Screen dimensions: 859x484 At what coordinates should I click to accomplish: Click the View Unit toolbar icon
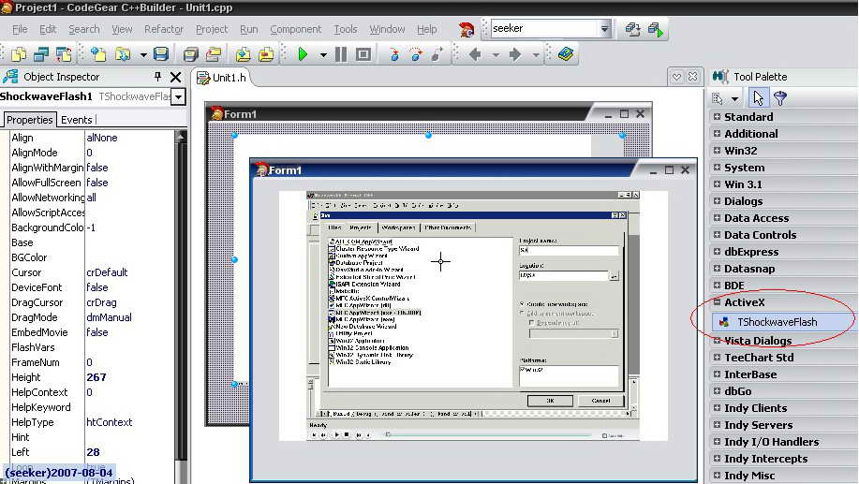pyautogui.click(x=19, y=54)
